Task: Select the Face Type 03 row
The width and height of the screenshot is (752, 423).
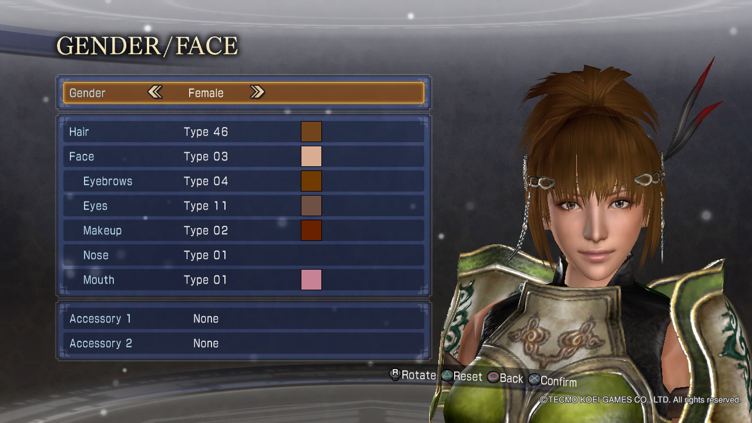Action: [x=243, y=156]
